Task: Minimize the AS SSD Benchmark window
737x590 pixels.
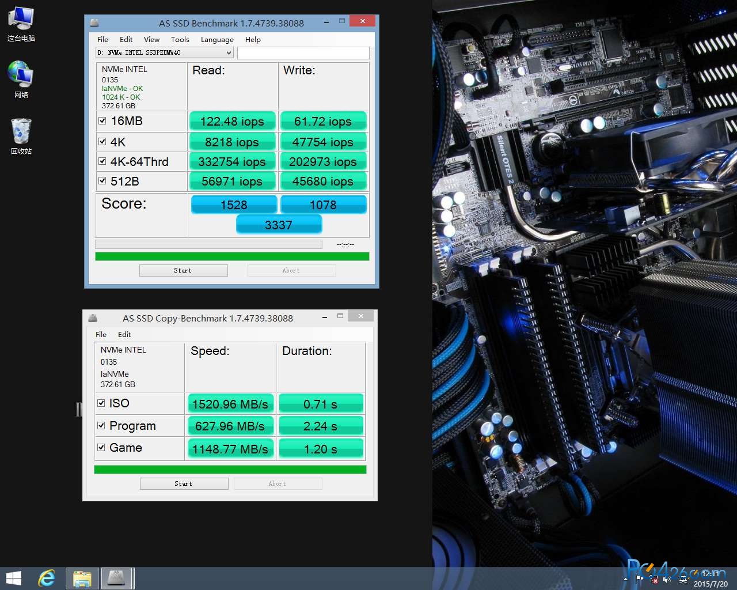Action: pos(326,21)
